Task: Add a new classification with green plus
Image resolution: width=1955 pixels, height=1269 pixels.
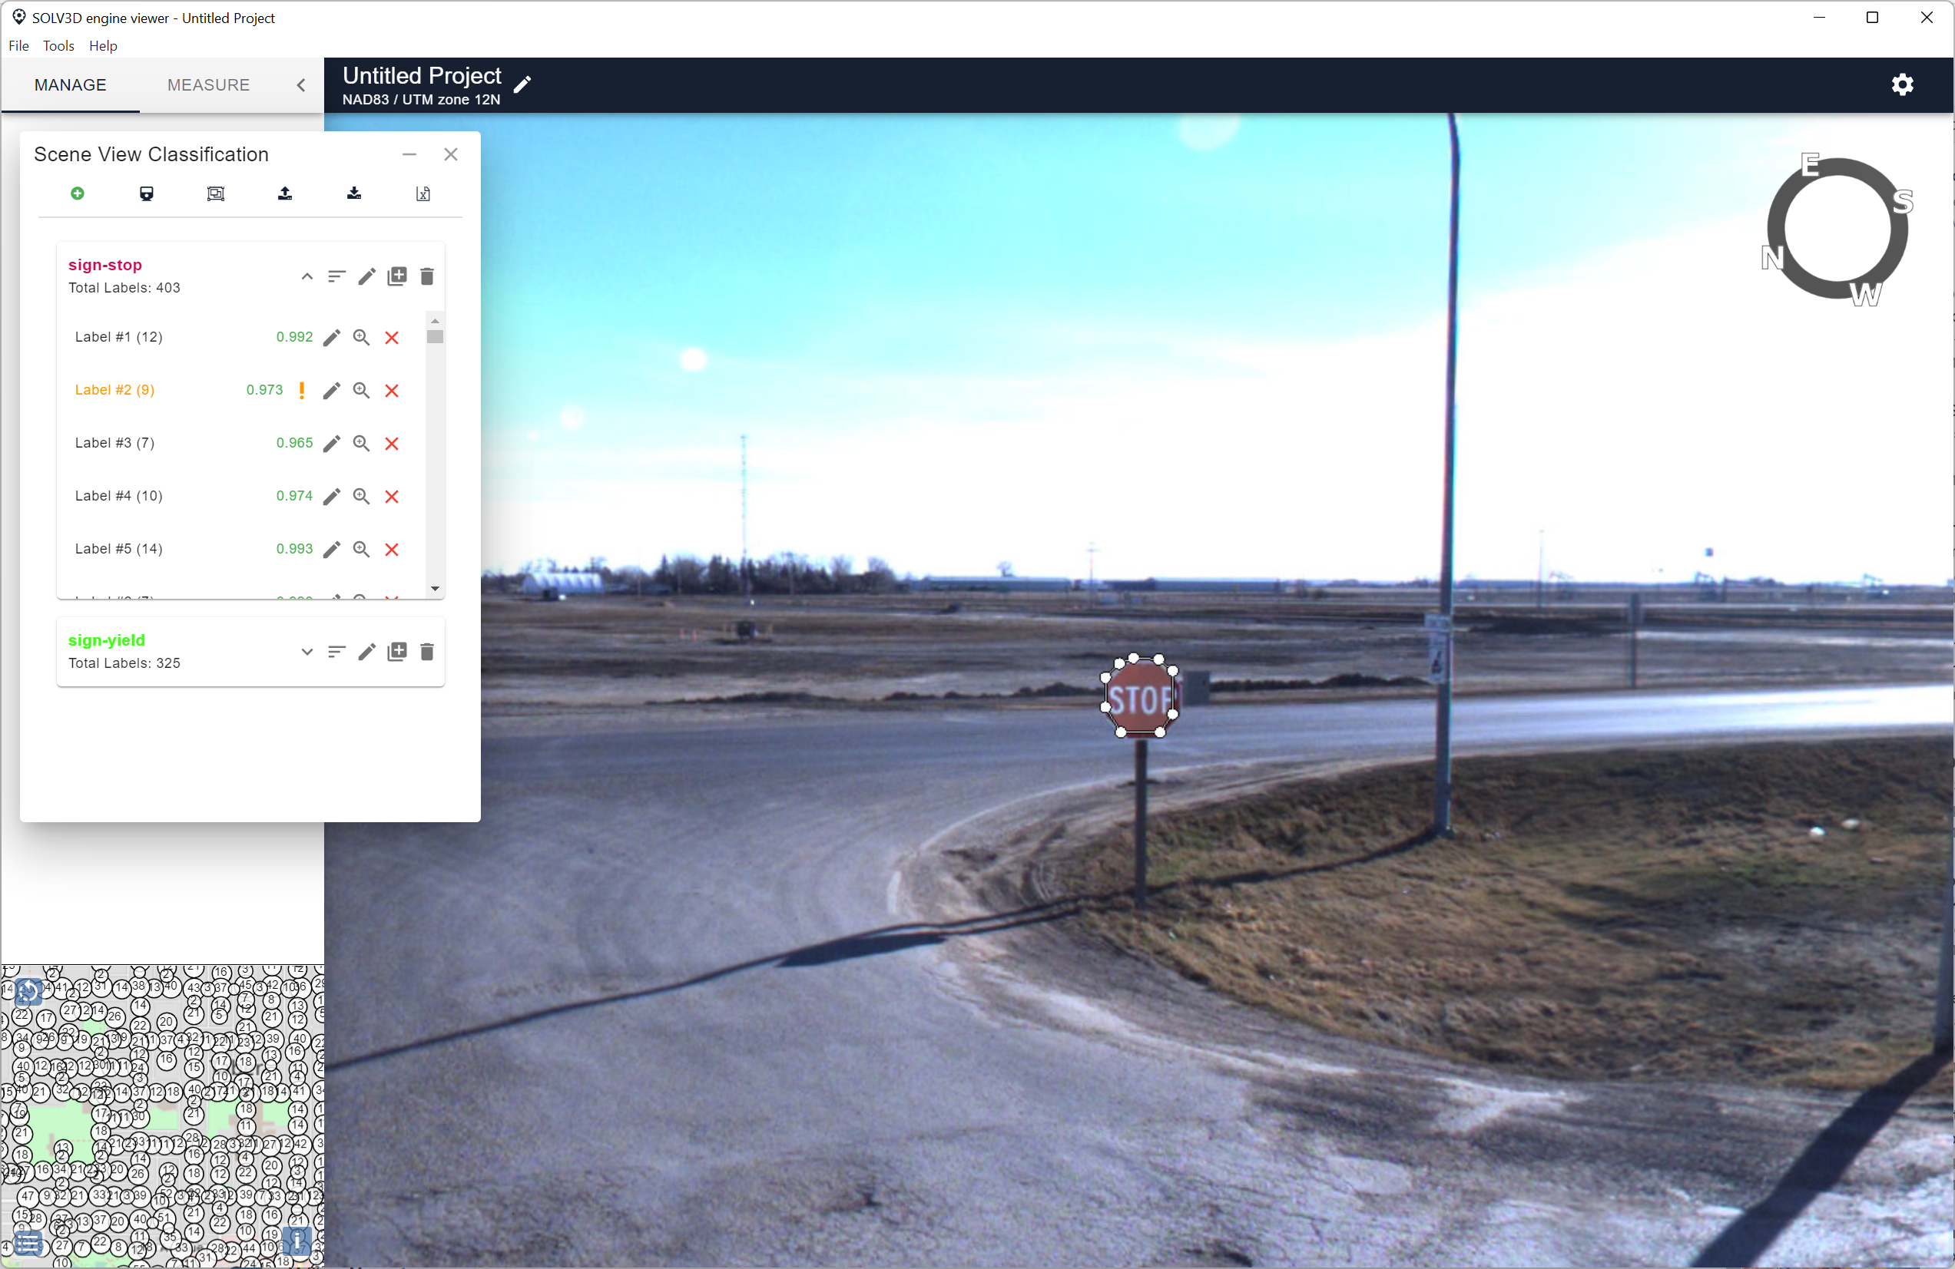Action: [x=78, y=193]
